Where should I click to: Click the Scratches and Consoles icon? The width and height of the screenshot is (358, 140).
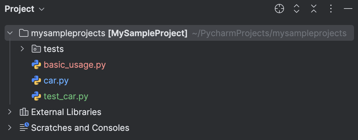coord(24,128)
